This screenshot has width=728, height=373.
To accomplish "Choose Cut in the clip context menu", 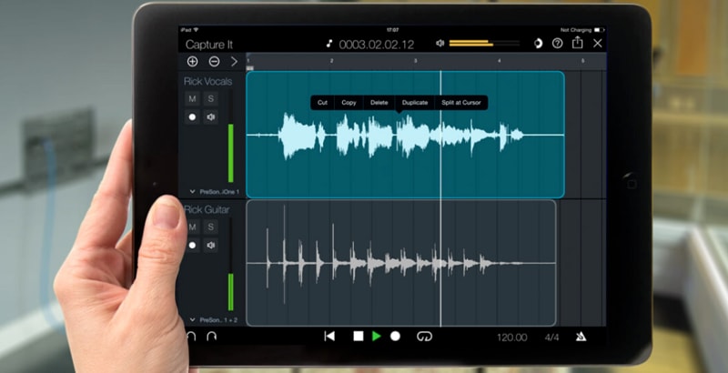I will [322, 103].
